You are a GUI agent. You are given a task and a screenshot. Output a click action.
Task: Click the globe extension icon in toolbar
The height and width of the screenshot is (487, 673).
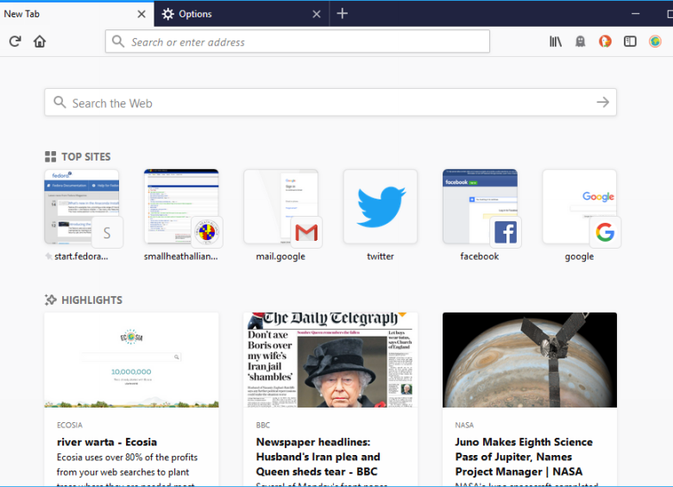click(x=656, y=41)
